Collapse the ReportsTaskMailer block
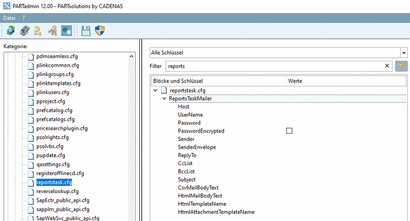The image size is (410, 221). [164, 98]
